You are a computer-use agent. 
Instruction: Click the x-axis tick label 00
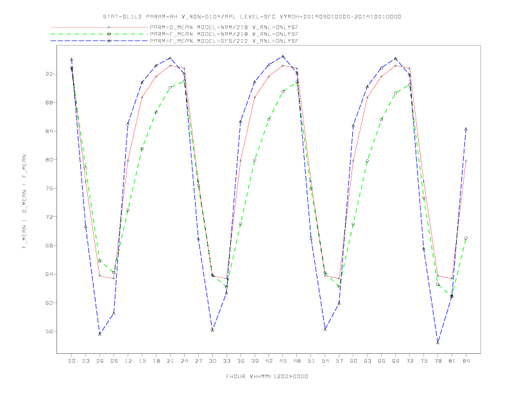(72, 361)
